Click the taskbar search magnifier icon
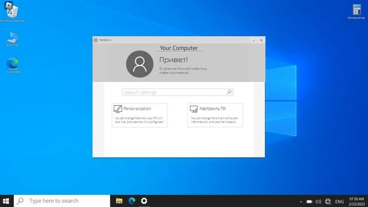Viewport: 368px width, 207px height. click(x=20, y=201)
